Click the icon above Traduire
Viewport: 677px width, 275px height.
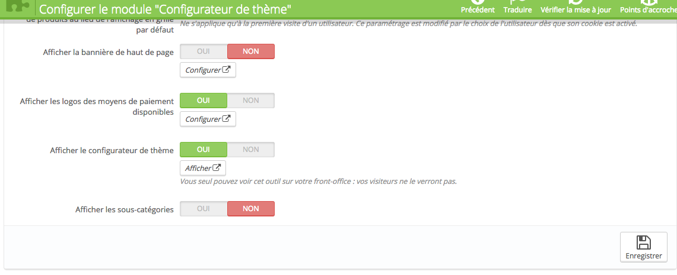(x=517, y=2)
